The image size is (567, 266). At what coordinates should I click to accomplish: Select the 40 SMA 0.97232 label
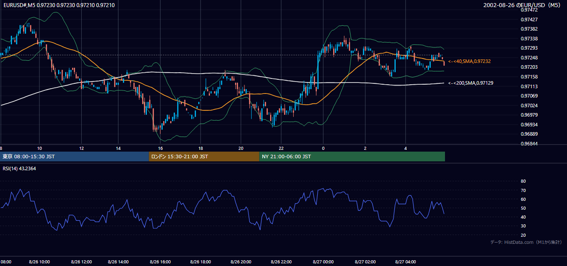pos(469,61)
